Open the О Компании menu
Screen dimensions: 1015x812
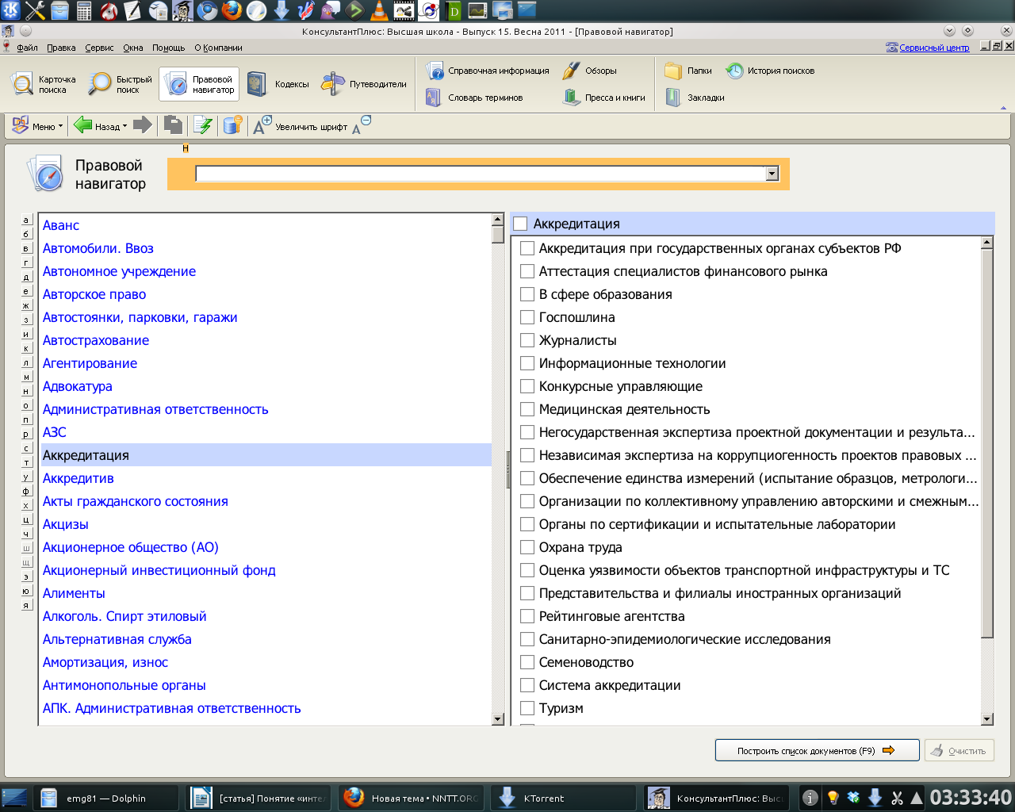click(x=218, y=48)
